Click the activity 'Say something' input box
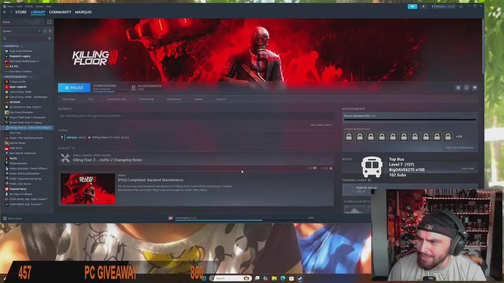This screenshot has width=504, height=283. [x=196, y=116]
